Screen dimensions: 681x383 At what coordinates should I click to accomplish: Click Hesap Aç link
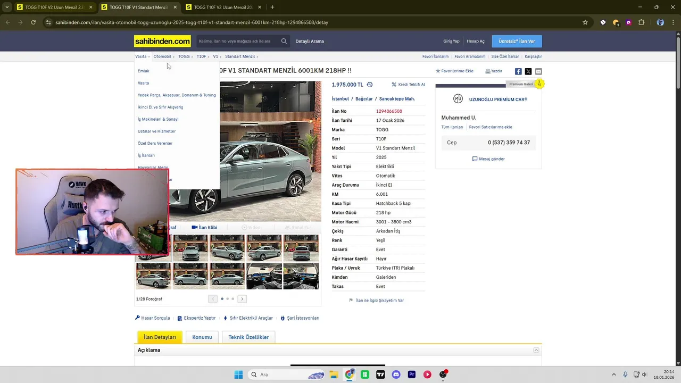(x=476, y=41)
